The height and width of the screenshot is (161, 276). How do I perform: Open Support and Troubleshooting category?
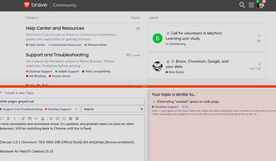point(57,55)
